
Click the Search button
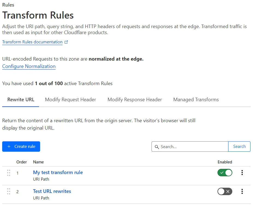239,147
